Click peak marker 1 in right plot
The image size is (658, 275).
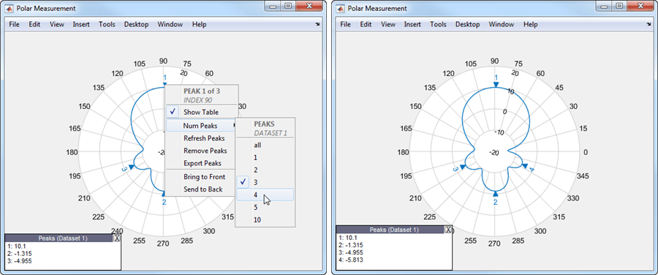(x=496, y=84)
